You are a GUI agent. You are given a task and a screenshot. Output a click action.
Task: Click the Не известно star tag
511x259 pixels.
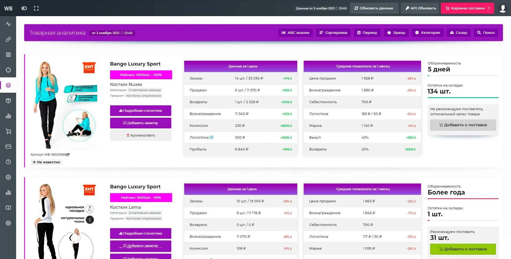pyautogui.click(x=46, y=162)
